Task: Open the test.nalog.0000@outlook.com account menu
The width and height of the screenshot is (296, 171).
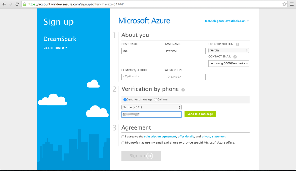Action: pos(226,21)
